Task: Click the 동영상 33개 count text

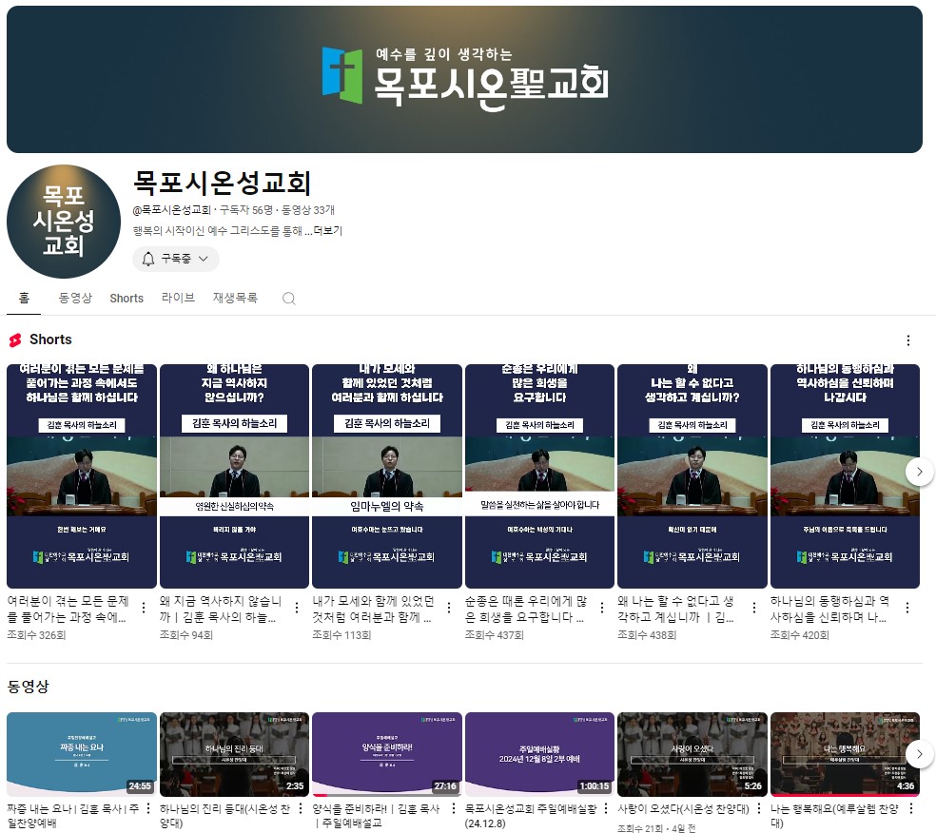Action: click(308, 210)
